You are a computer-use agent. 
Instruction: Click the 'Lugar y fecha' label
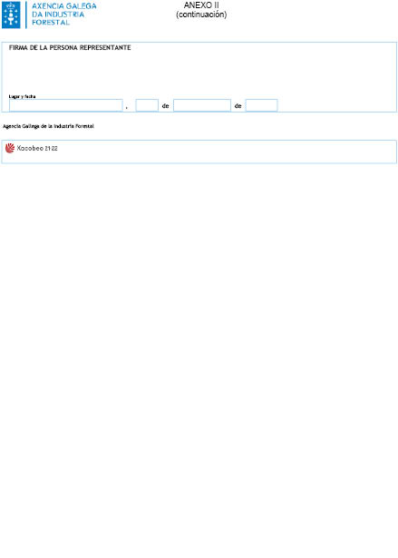tap(22, 96)
